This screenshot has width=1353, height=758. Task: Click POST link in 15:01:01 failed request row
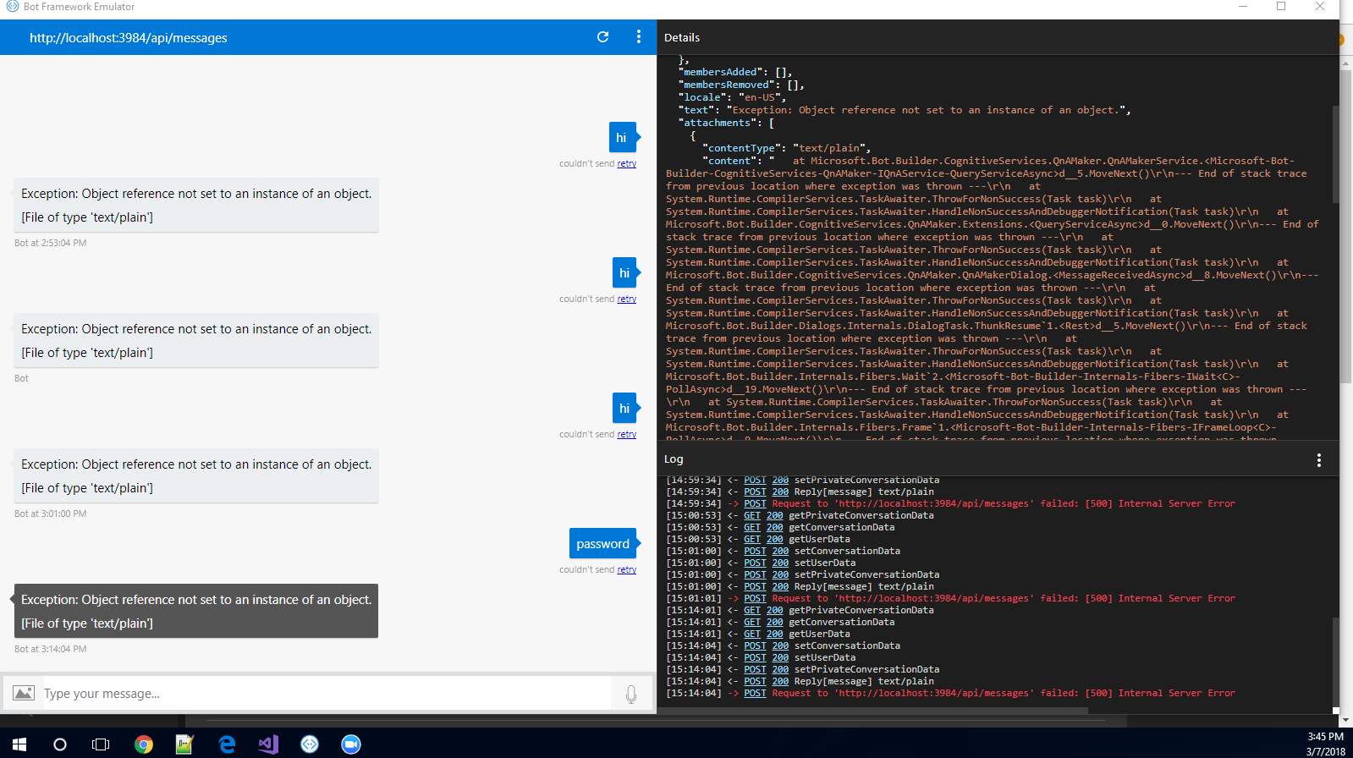[756, 599]
